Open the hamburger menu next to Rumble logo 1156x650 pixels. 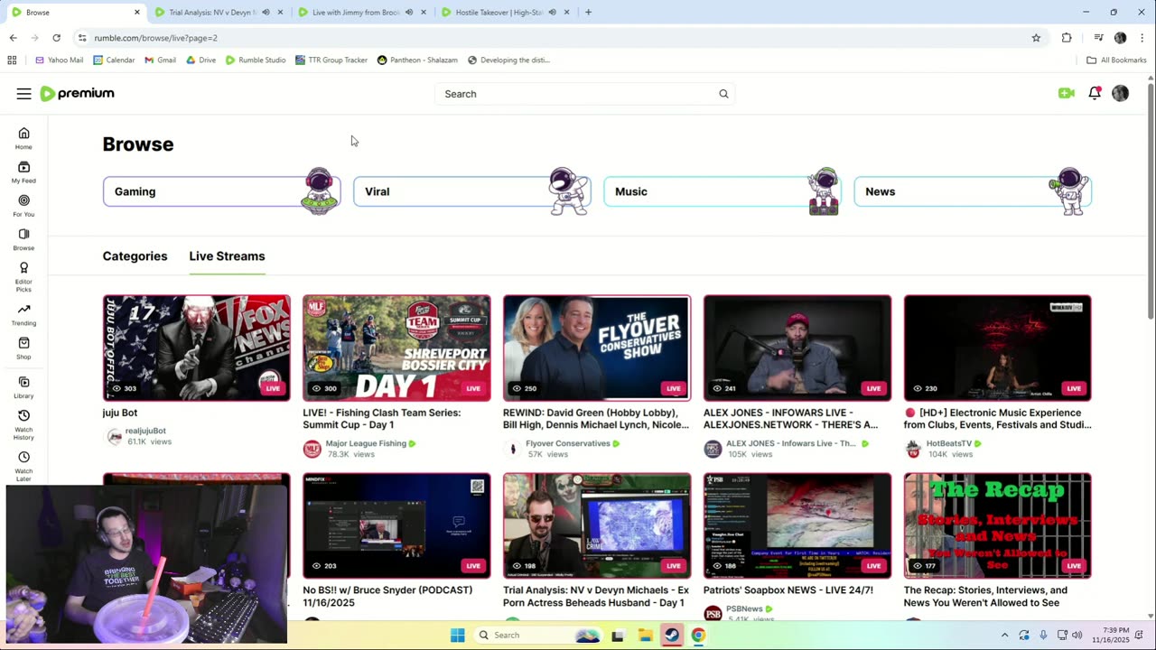tap(23, 94)
